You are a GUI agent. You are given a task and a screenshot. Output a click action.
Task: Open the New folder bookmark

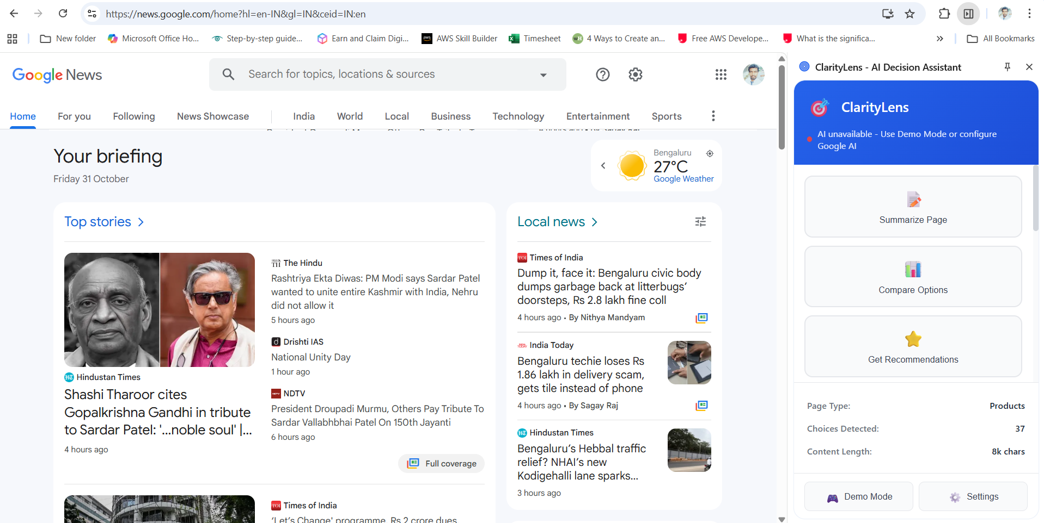pos(68,39)
